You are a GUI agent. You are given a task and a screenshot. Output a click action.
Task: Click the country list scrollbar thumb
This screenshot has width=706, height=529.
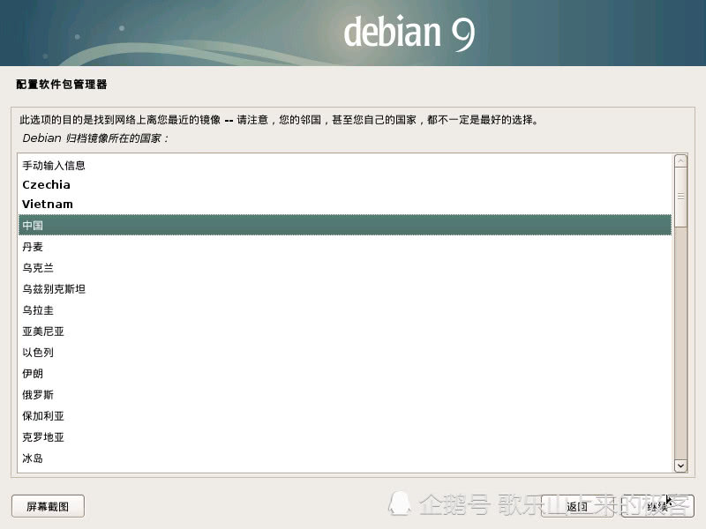click(x=680, y=197)
